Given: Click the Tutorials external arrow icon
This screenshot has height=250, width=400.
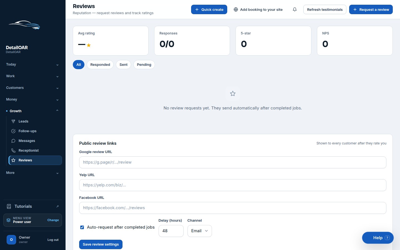Looking at the screenshot, I should coord(57,206).
